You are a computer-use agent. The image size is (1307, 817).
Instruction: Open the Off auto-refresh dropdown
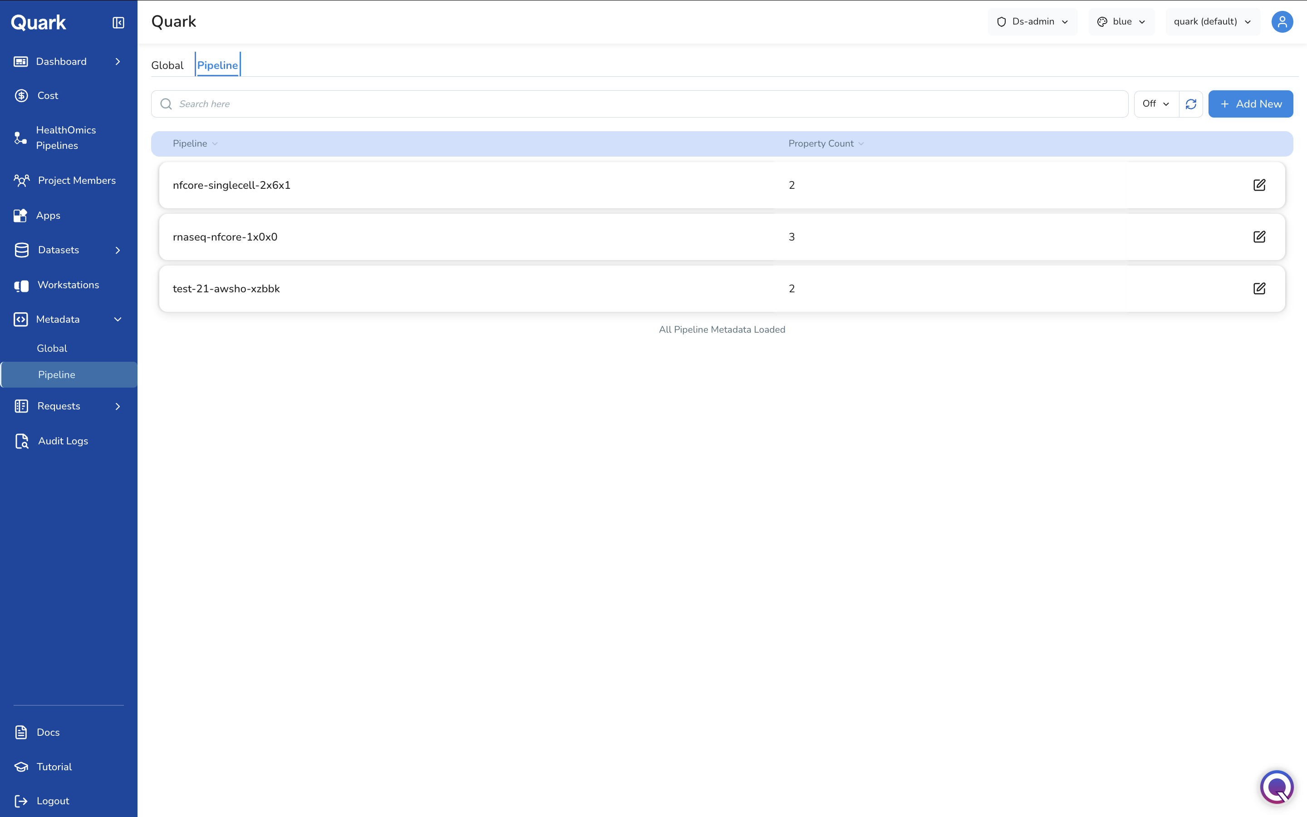1156,104
